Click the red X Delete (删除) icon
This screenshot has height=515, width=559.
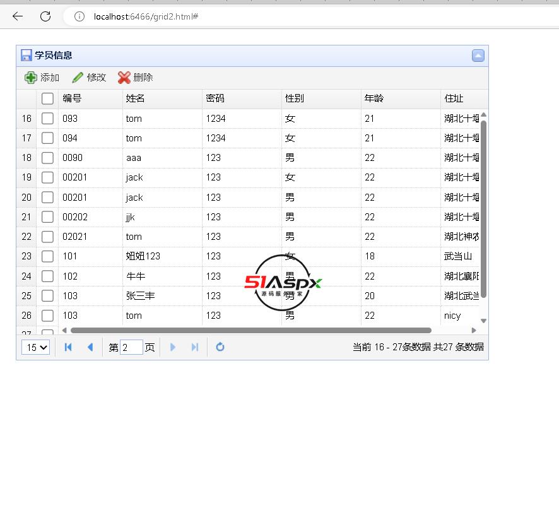tap(124, 78)
